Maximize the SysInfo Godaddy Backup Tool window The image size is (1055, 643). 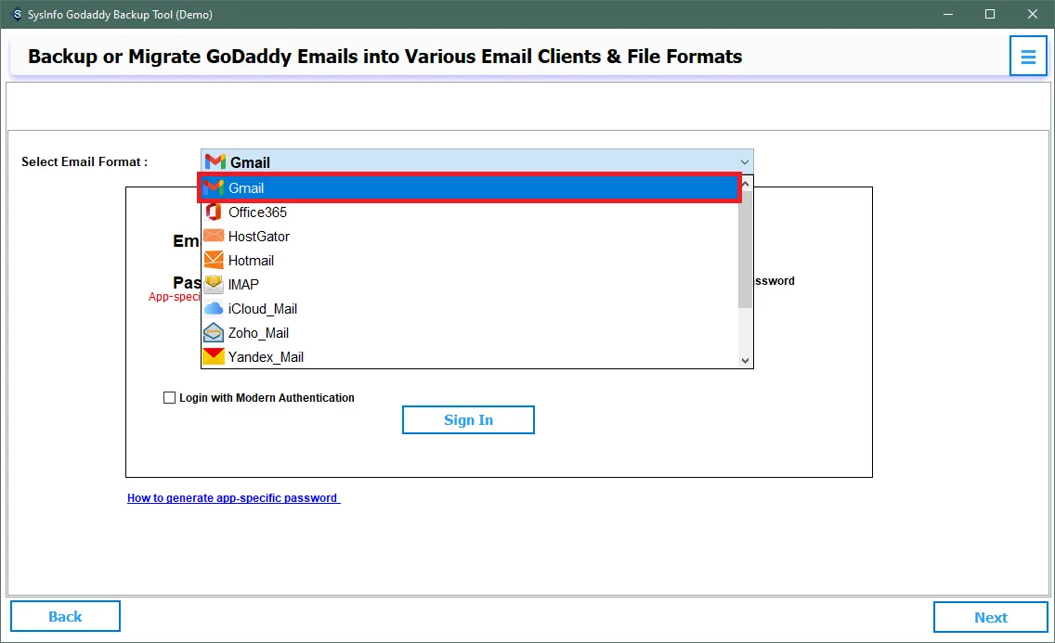pyautogui.click(x=990, y=14)
